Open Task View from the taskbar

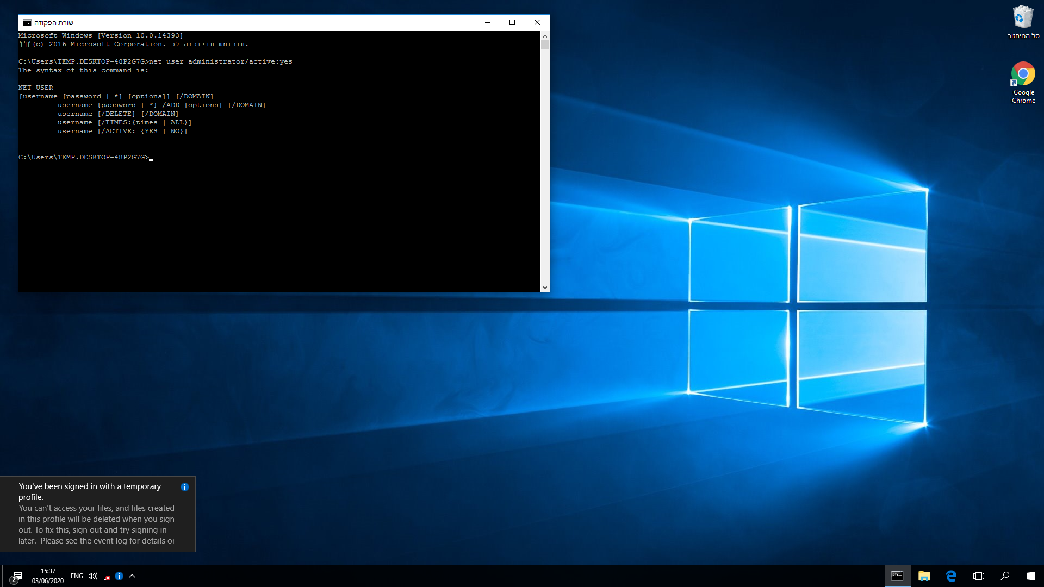pos(978,576)
